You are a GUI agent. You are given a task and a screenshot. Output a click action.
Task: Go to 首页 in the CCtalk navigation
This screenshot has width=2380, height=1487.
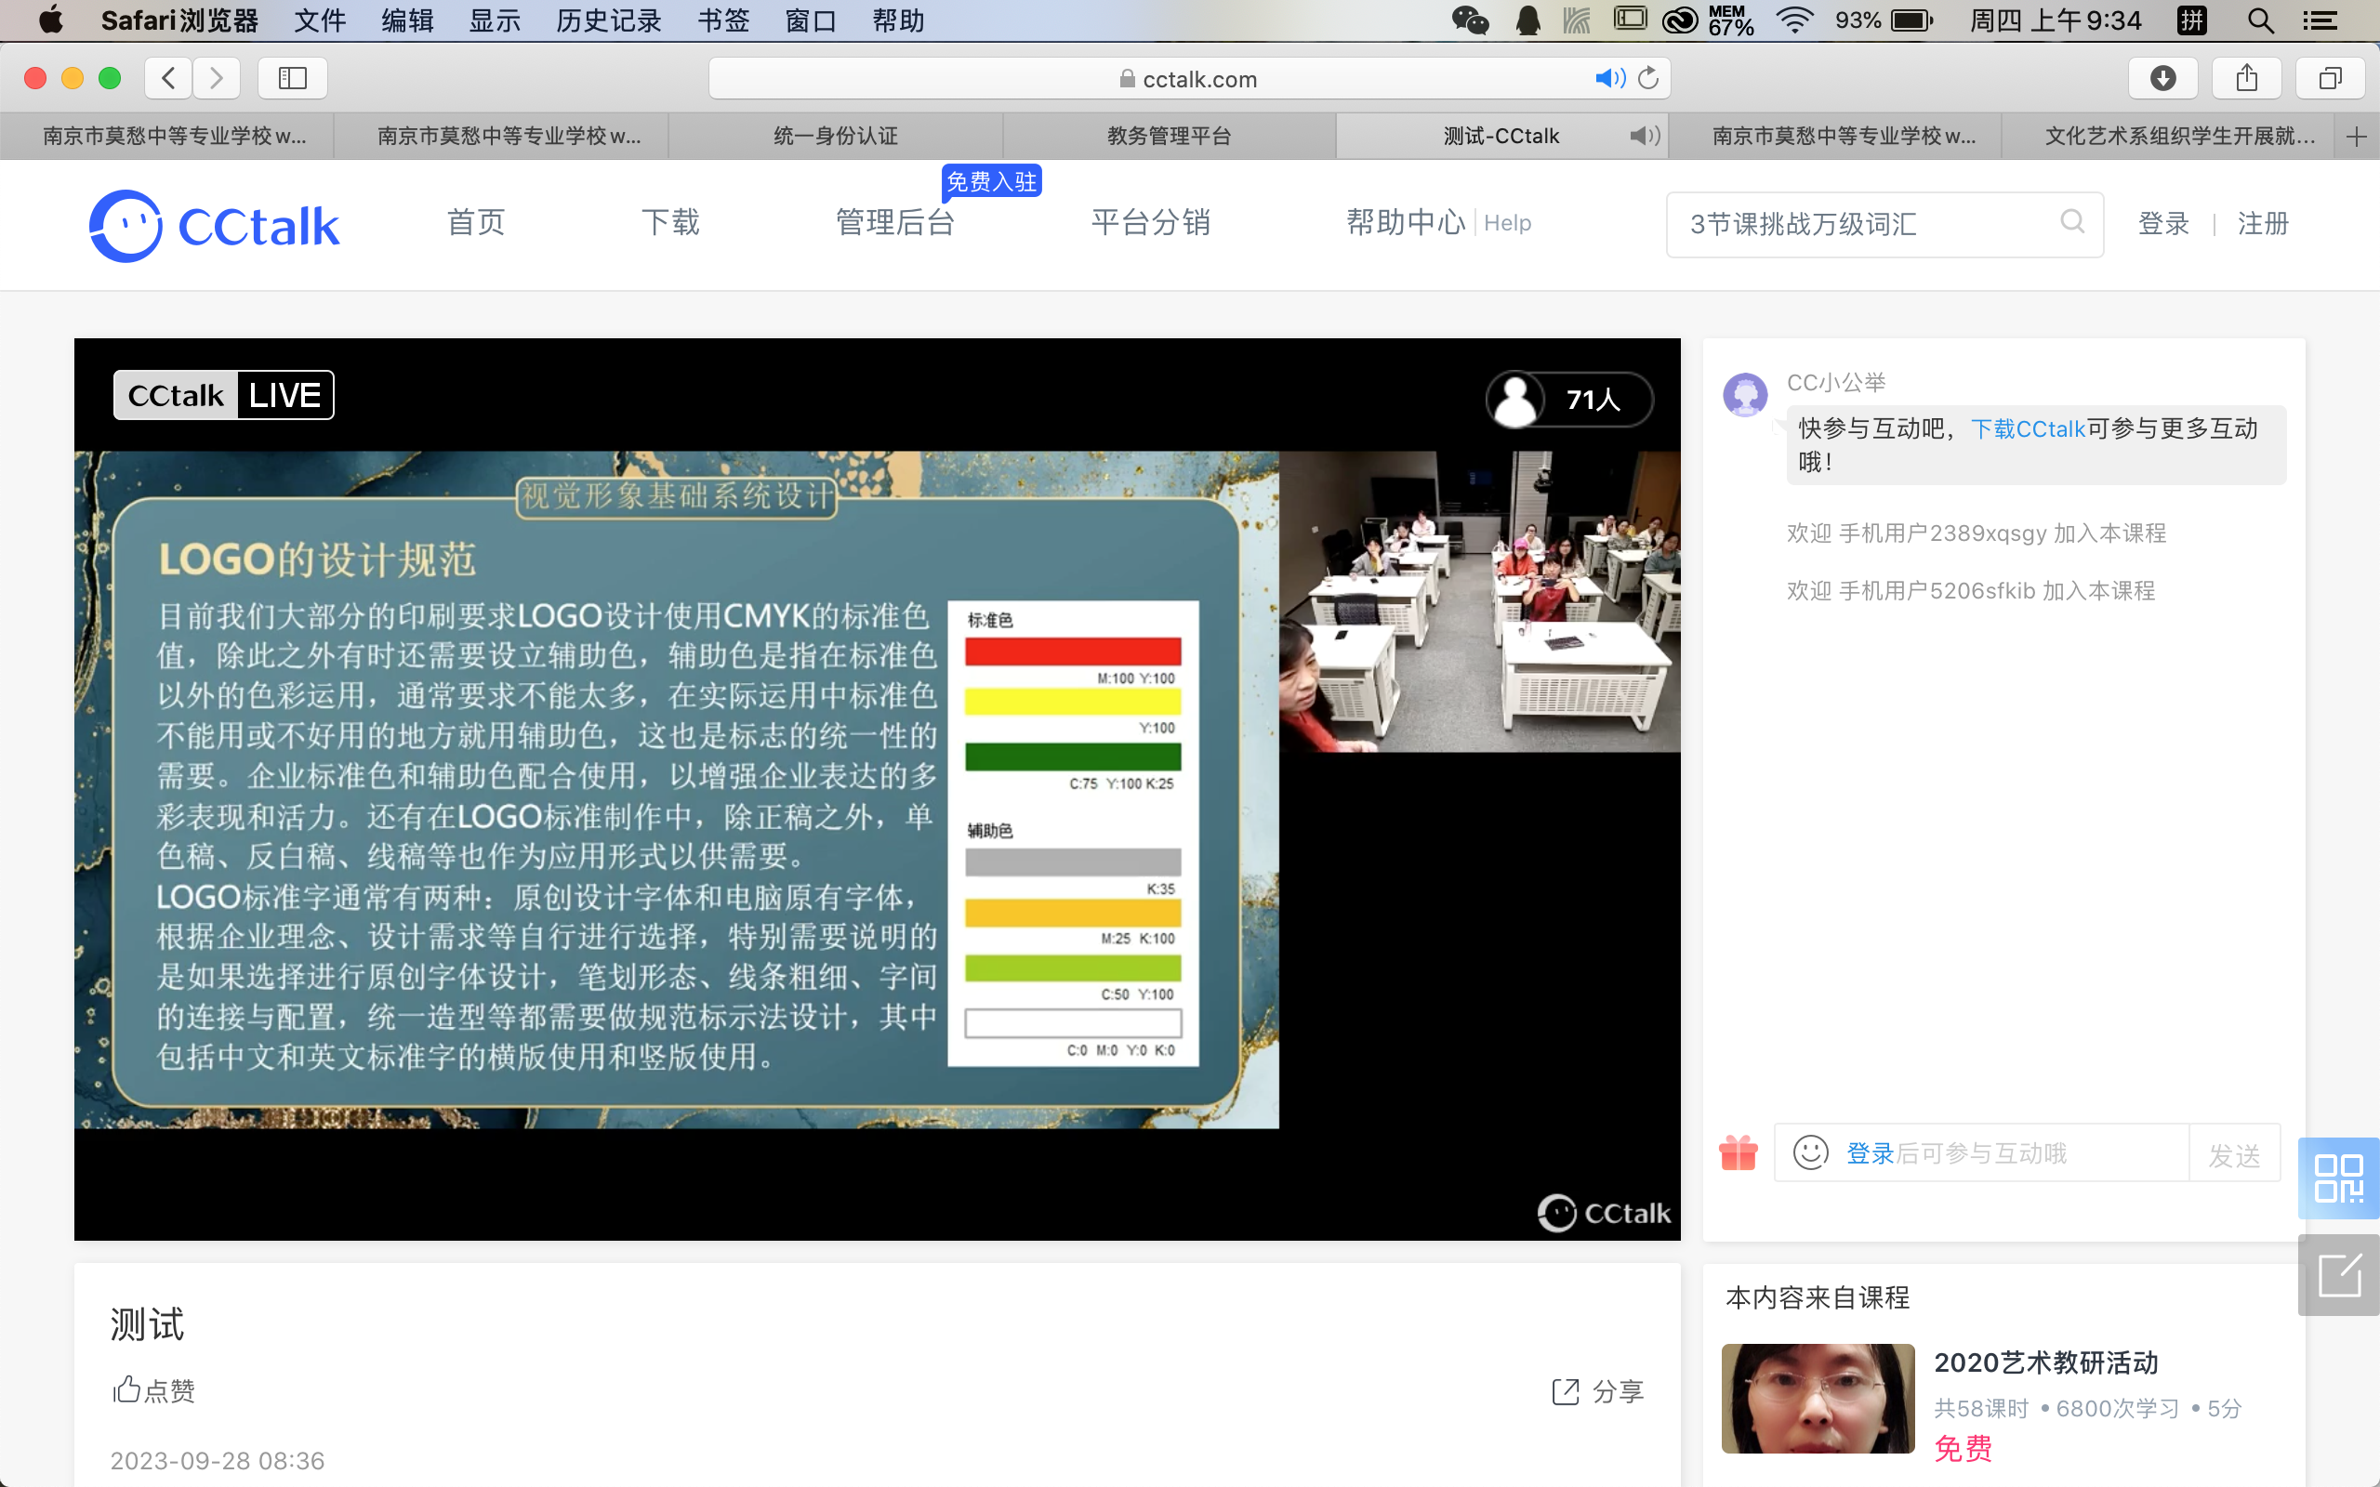[x=476, y=222]
